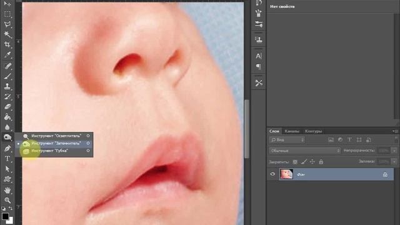Image resolution: width=400 pixels, height=225 pixels.
Task: Toggle filter for smart objects
Action: pyautogui.click(x=368, y=140)
